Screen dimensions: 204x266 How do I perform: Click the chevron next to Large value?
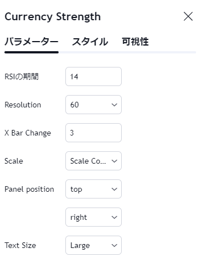114,245
